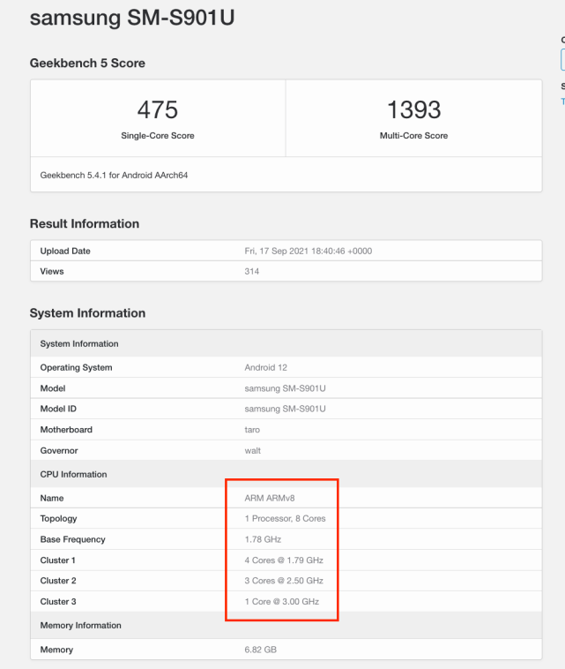Click the Base Frequency value 1.78 GHz
The height and width of the screenshot is (669, 565).
tap(263, 539)
